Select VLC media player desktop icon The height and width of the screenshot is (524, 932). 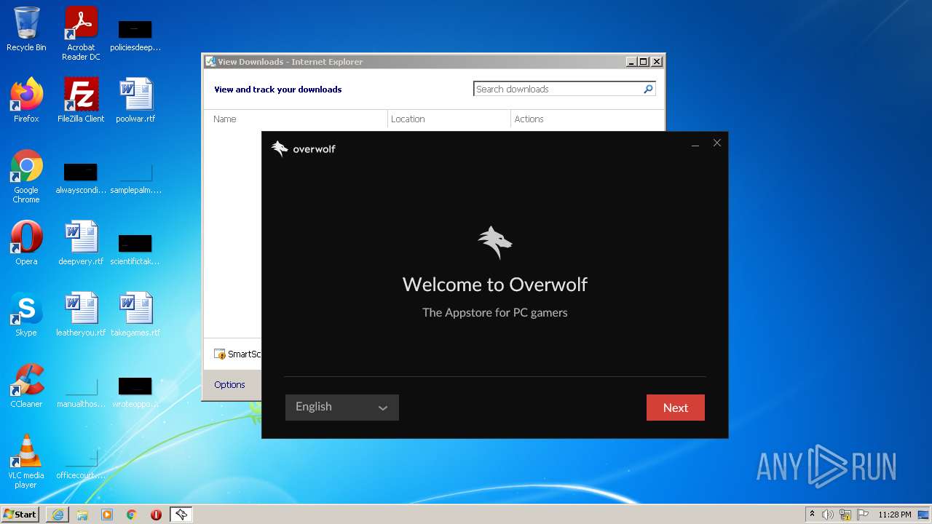[x=26, y=461]
